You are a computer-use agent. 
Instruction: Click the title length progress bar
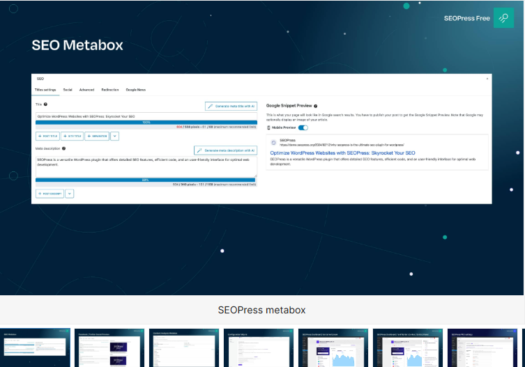pyautogui.click(x=146, y=122)
